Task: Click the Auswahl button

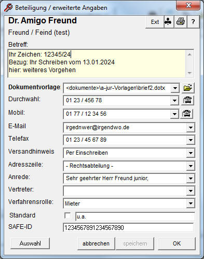Action: [x=30, y=243]
